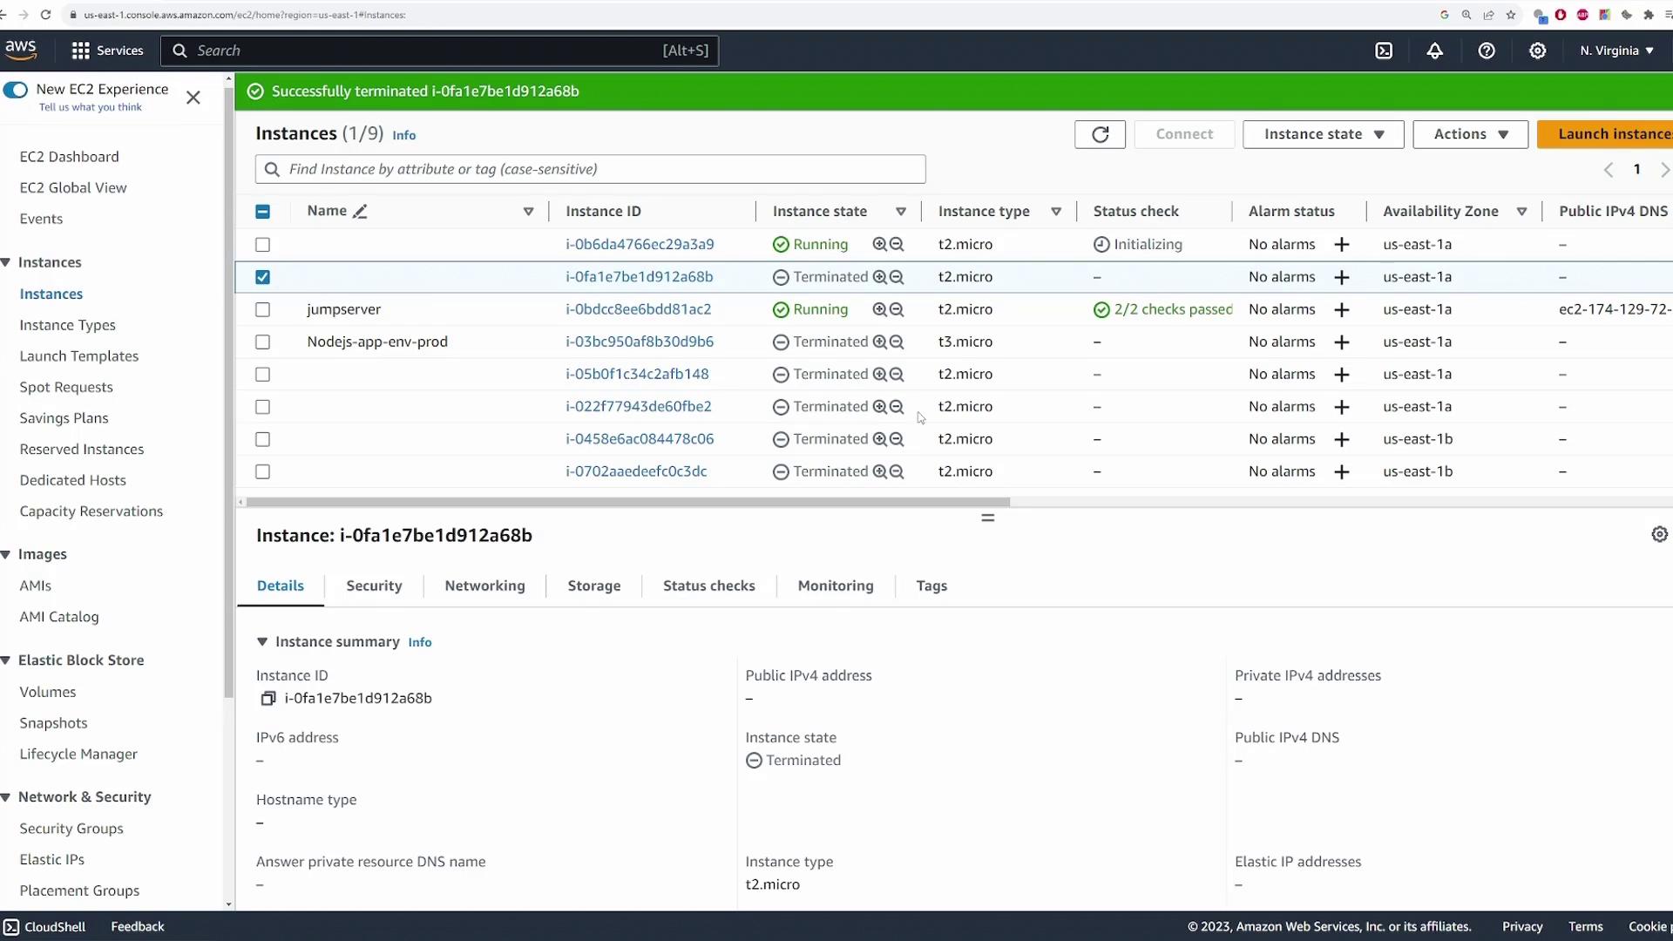
Task: Switch to the Tags tab
Action: [x=931, y=586]
